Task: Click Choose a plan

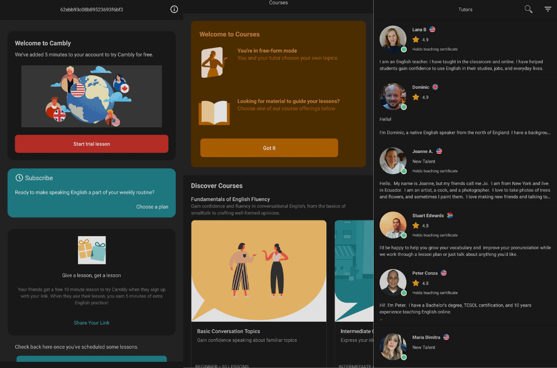Action: pyautogui.click(x=152, y=207)
